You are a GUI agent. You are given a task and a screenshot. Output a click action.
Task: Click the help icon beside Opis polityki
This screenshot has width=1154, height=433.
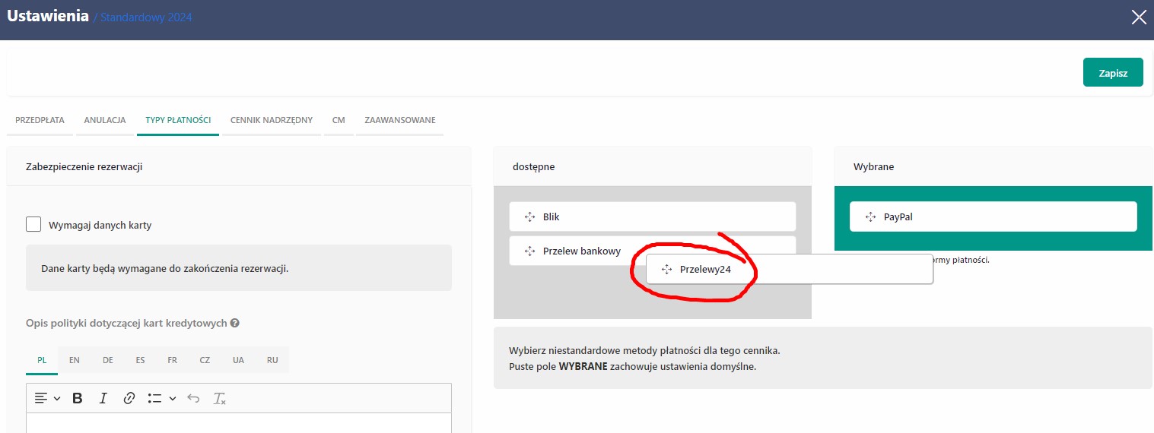coord(235,323)
